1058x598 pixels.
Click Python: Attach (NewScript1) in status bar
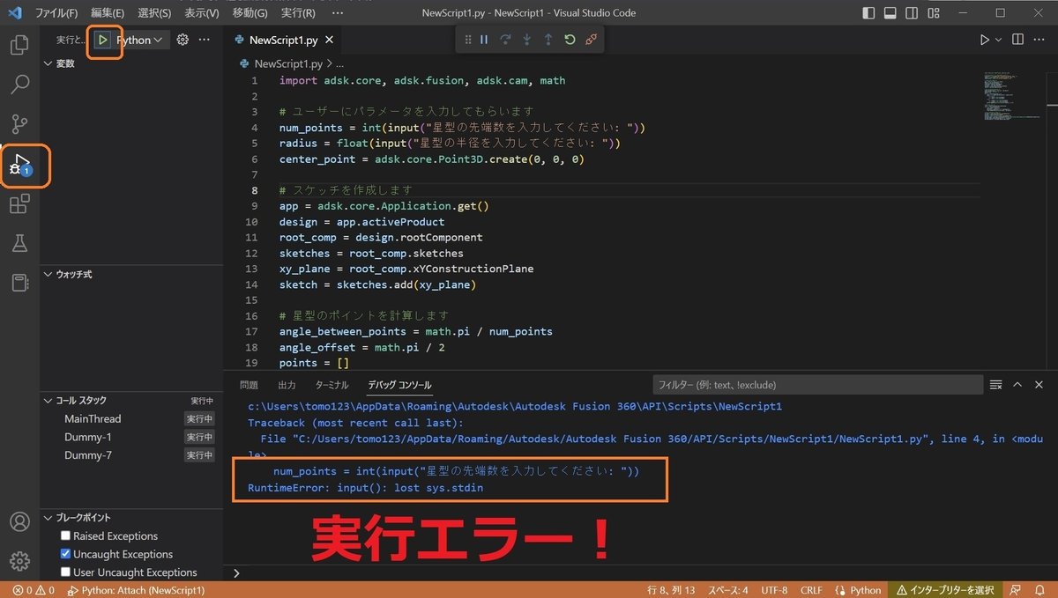coord(136,590)
